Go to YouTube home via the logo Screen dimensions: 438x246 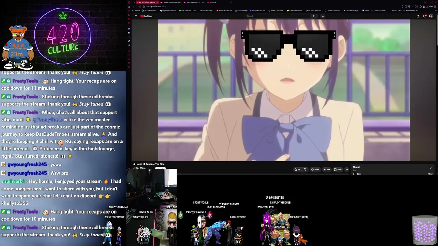pos(146,16)
